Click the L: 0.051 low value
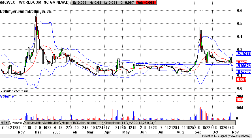The height and width of the screenshot is (138, 252). (x=111, y=3)
